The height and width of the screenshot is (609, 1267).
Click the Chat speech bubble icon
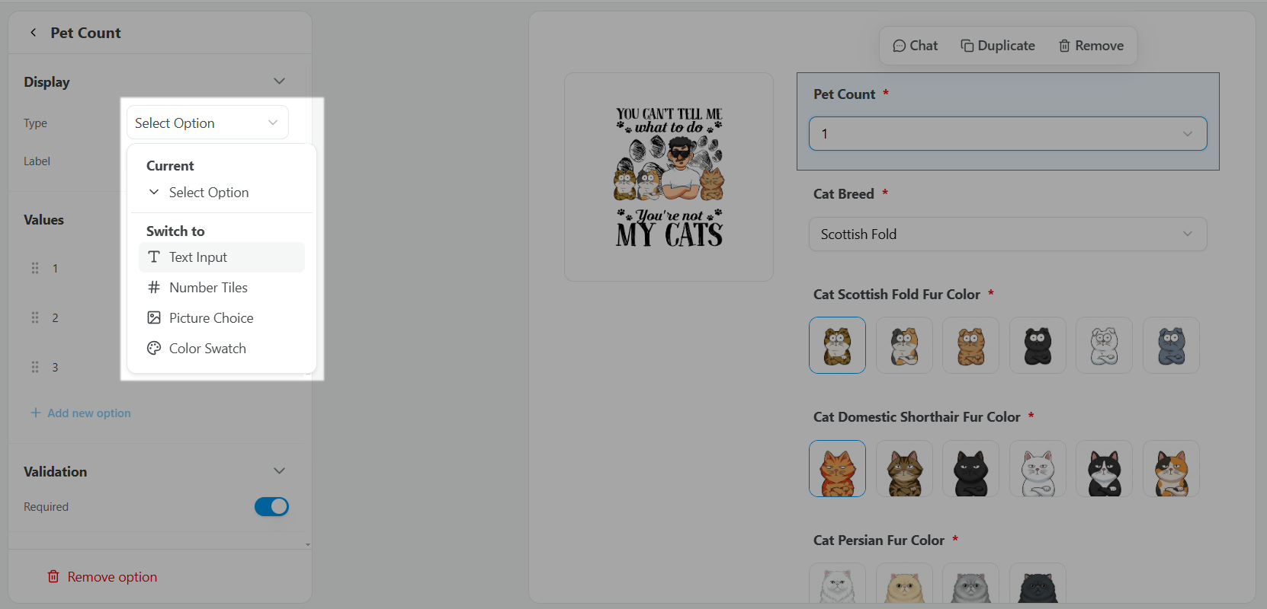(x=900, y=46)
